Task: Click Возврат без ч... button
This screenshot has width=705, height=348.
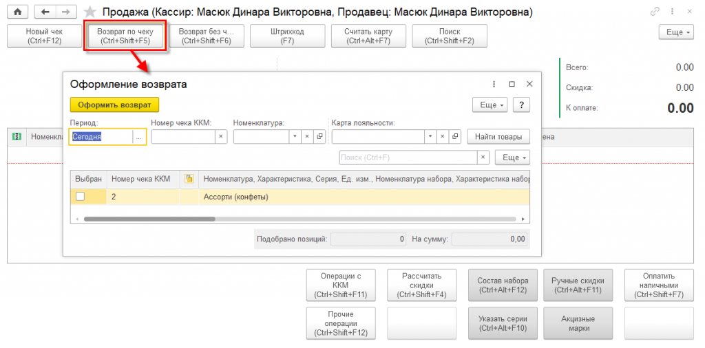Action: tap(207, 36)
